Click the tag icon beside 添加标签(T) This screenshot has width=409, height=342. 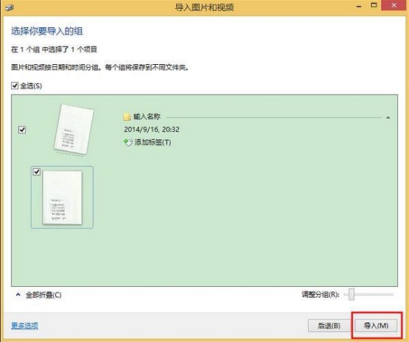point(127,142)
